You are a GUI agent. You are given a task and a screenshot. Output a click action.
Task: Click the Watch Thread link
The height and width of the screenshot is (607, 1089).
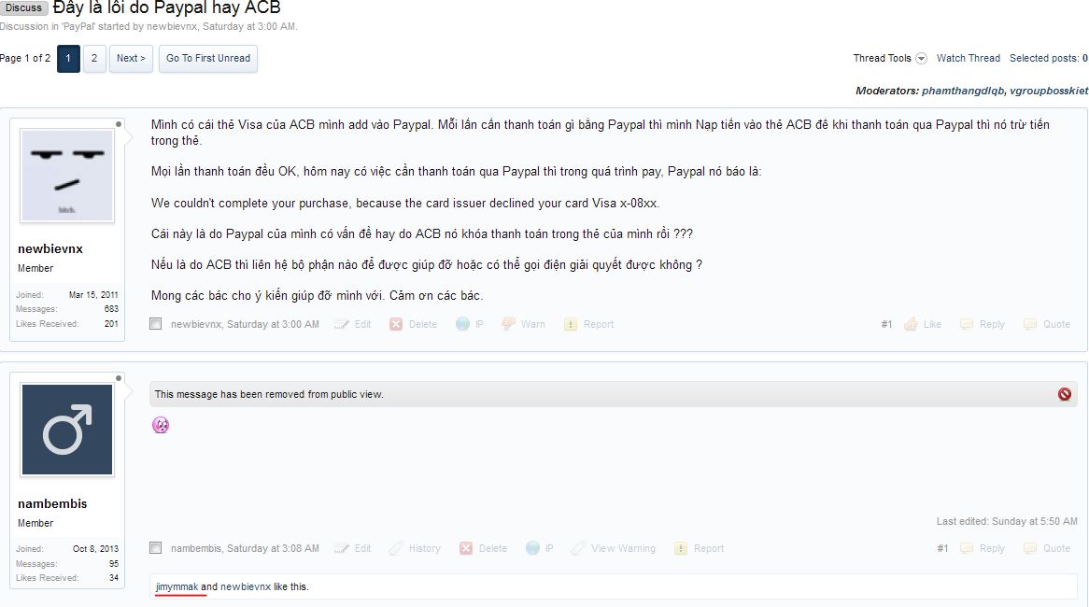(969, 58)
